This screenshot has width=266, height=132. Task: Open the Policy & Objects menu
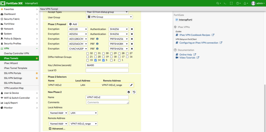pos(19,39)
